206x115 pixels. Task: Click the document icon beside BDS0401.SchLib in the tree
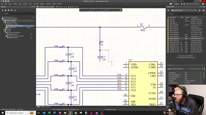[x=31, y=38]
